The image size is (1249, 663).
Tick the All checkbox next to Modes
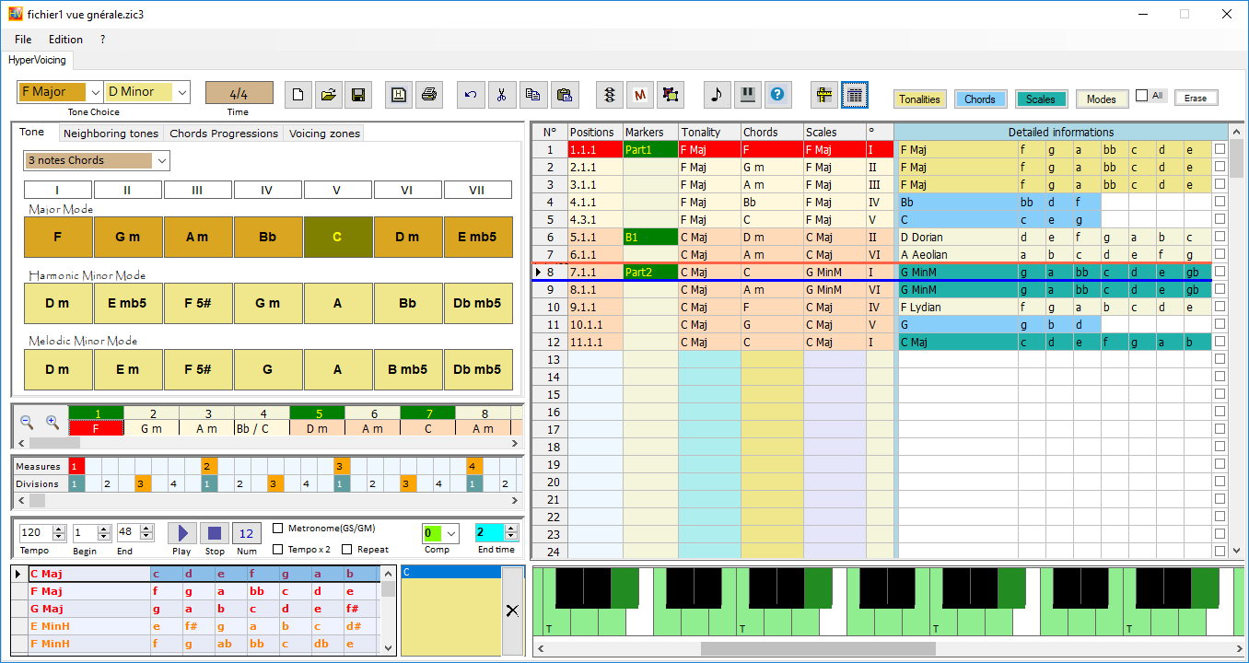(1142, 95)
